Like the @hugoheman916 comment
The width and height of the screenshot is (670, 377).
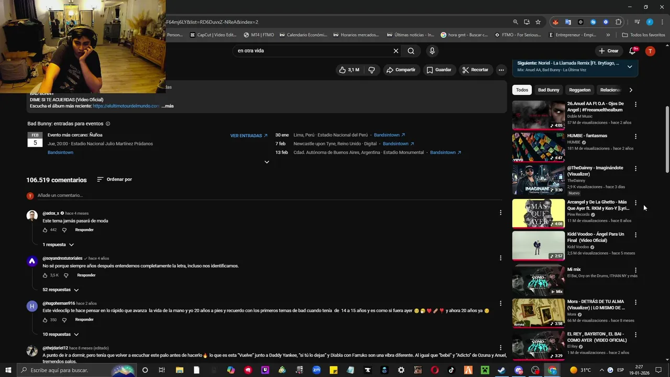tap(45, 319)
